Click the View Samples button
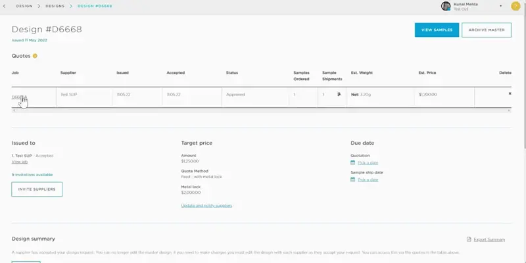The width and height of the screenshot is (526, 263). pyautogui.click(x=437, y=30)
